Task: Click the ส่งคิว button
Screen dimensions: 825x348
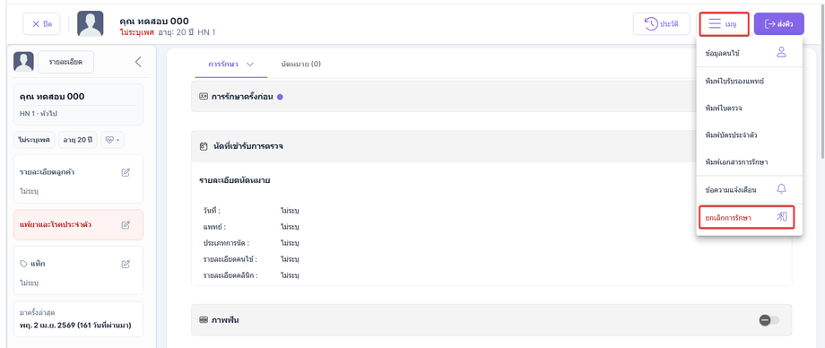Action: (x=778, y=23)
